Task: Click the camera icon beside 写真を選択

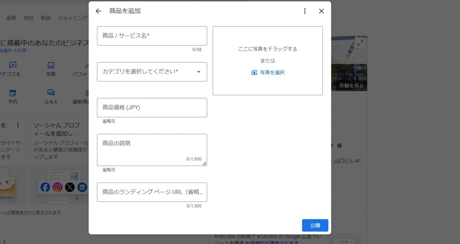Action: [254, 72]
